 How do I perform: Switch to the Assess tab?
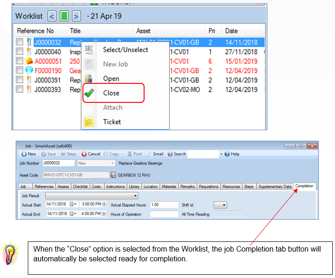pyautogui.click(x=63, y=187)
